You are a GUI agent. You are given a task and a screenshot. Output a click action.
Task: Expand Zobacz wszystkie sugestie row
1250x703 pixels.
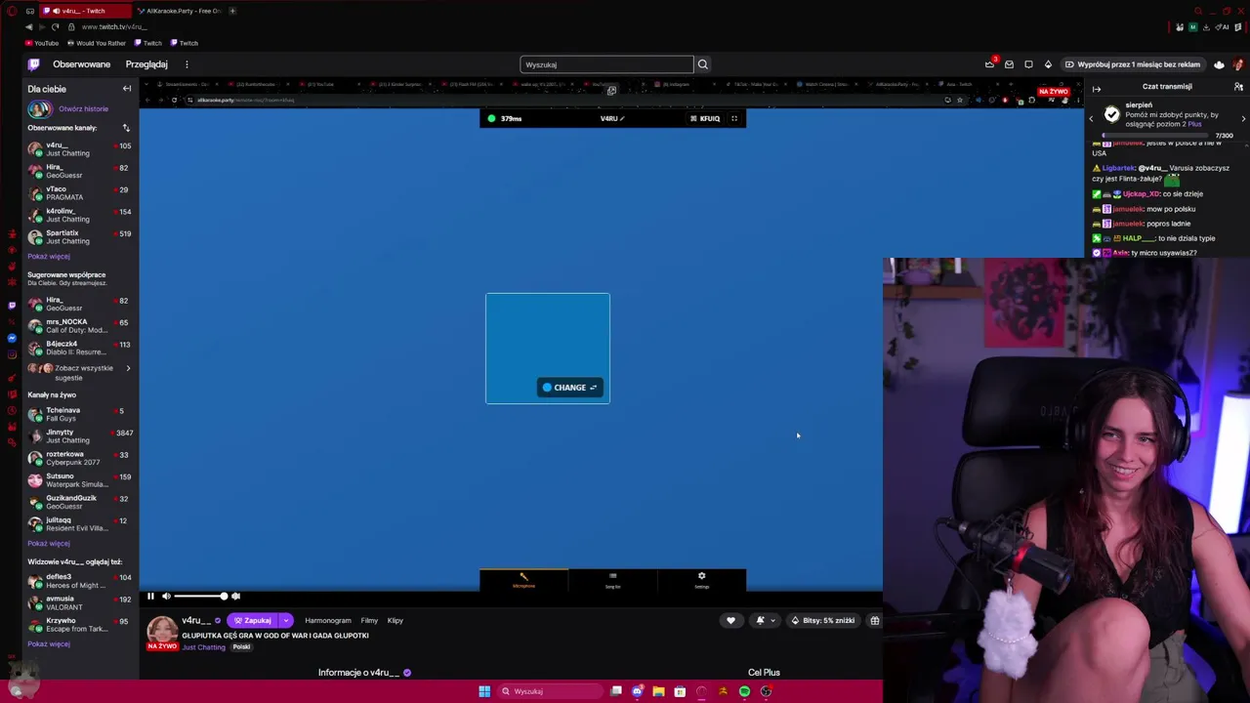80,372
